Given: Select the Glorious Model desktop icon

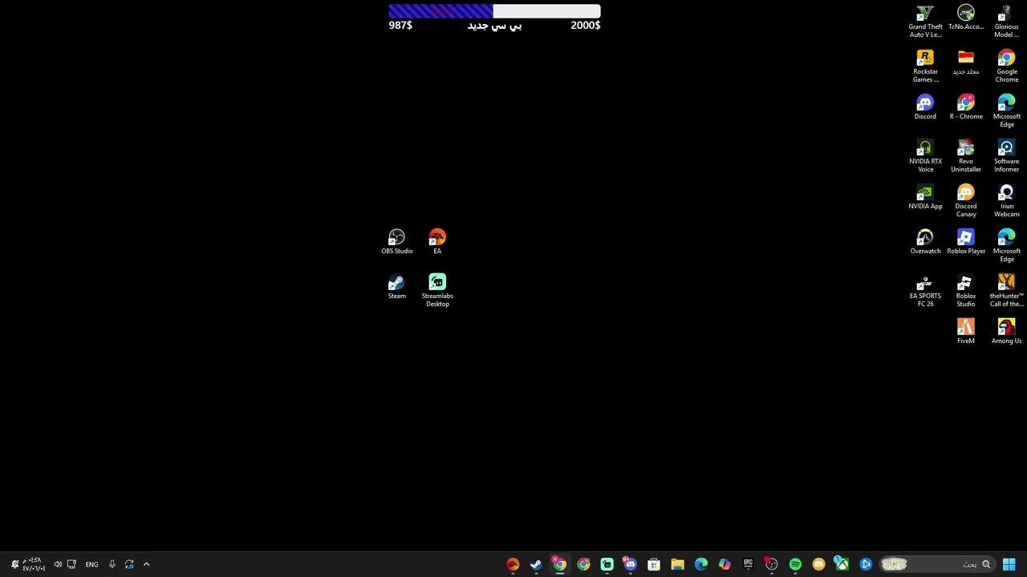Looking at the screenshot, I should tap(1006, 22).
